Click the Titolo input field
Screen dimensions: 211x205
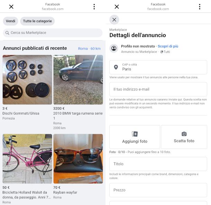(x=158, y=164)
